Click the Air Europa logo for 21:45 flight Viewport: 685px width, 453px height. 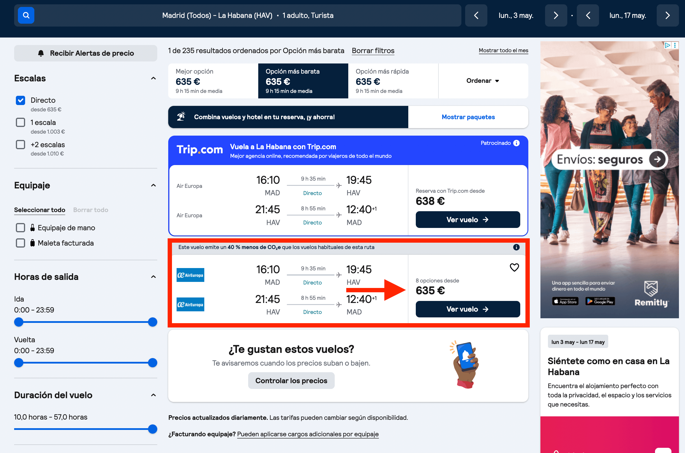[x=190, y=304]
